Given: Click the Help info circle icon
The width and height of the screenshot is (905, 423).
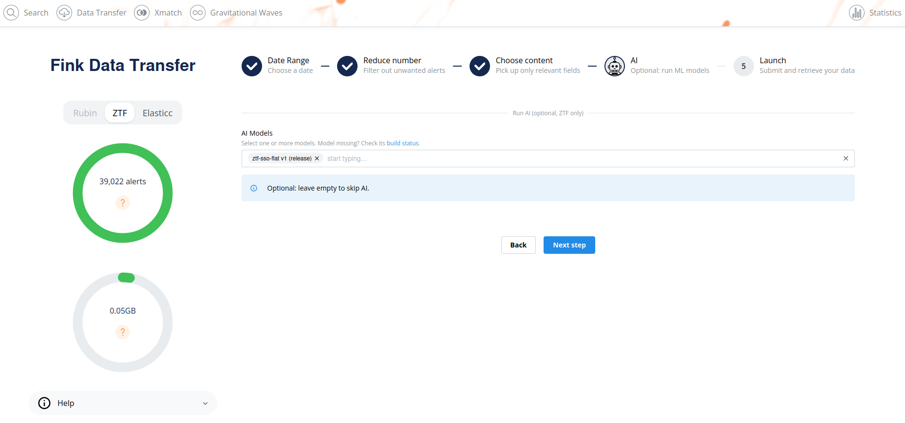Looking at the screenshot, I should coord(44,403).
